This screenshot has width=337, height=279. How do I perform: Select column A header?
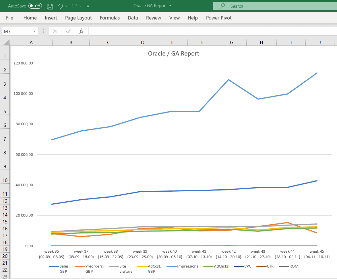point(31,42)
